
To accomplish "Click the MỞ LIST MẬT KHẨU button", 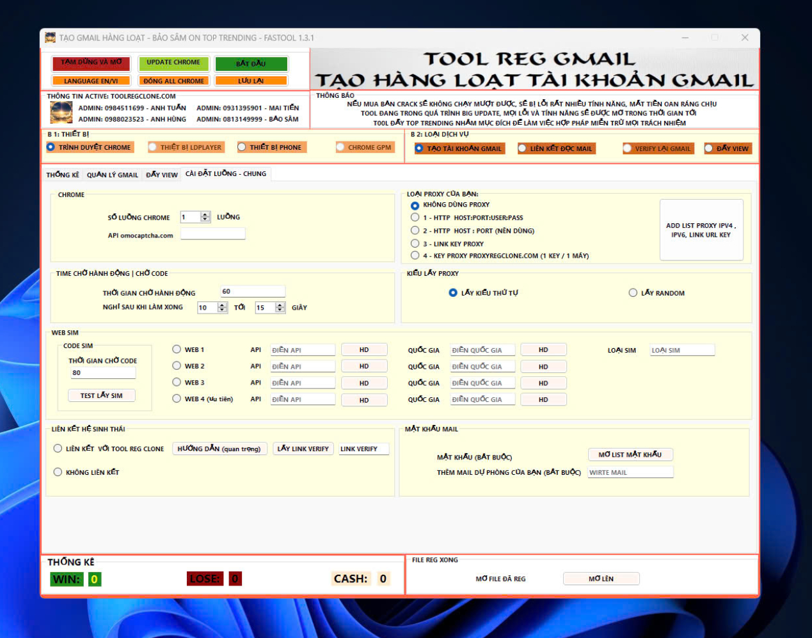I will tap(630, 454).
